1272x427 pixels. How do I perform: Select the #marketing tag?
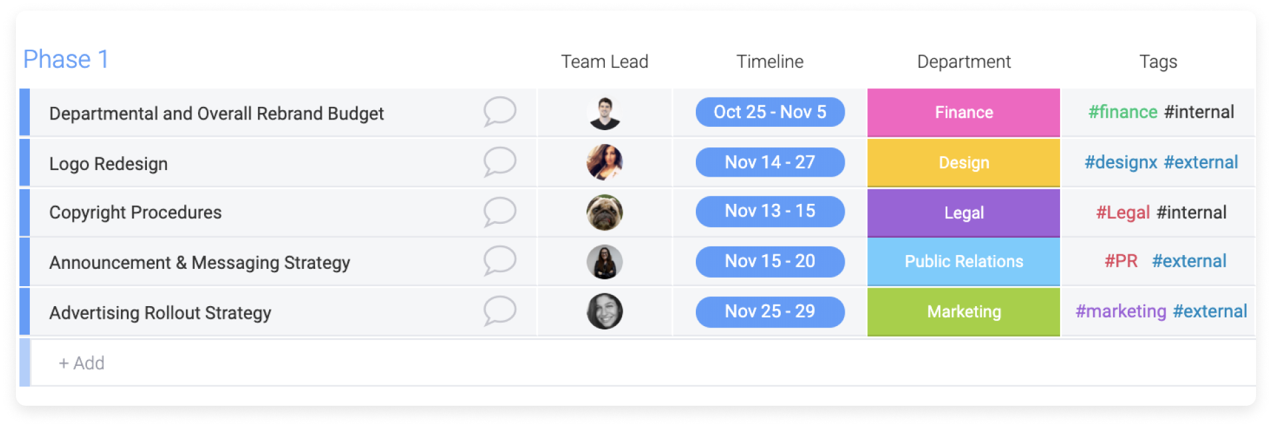pos(1120,311)
